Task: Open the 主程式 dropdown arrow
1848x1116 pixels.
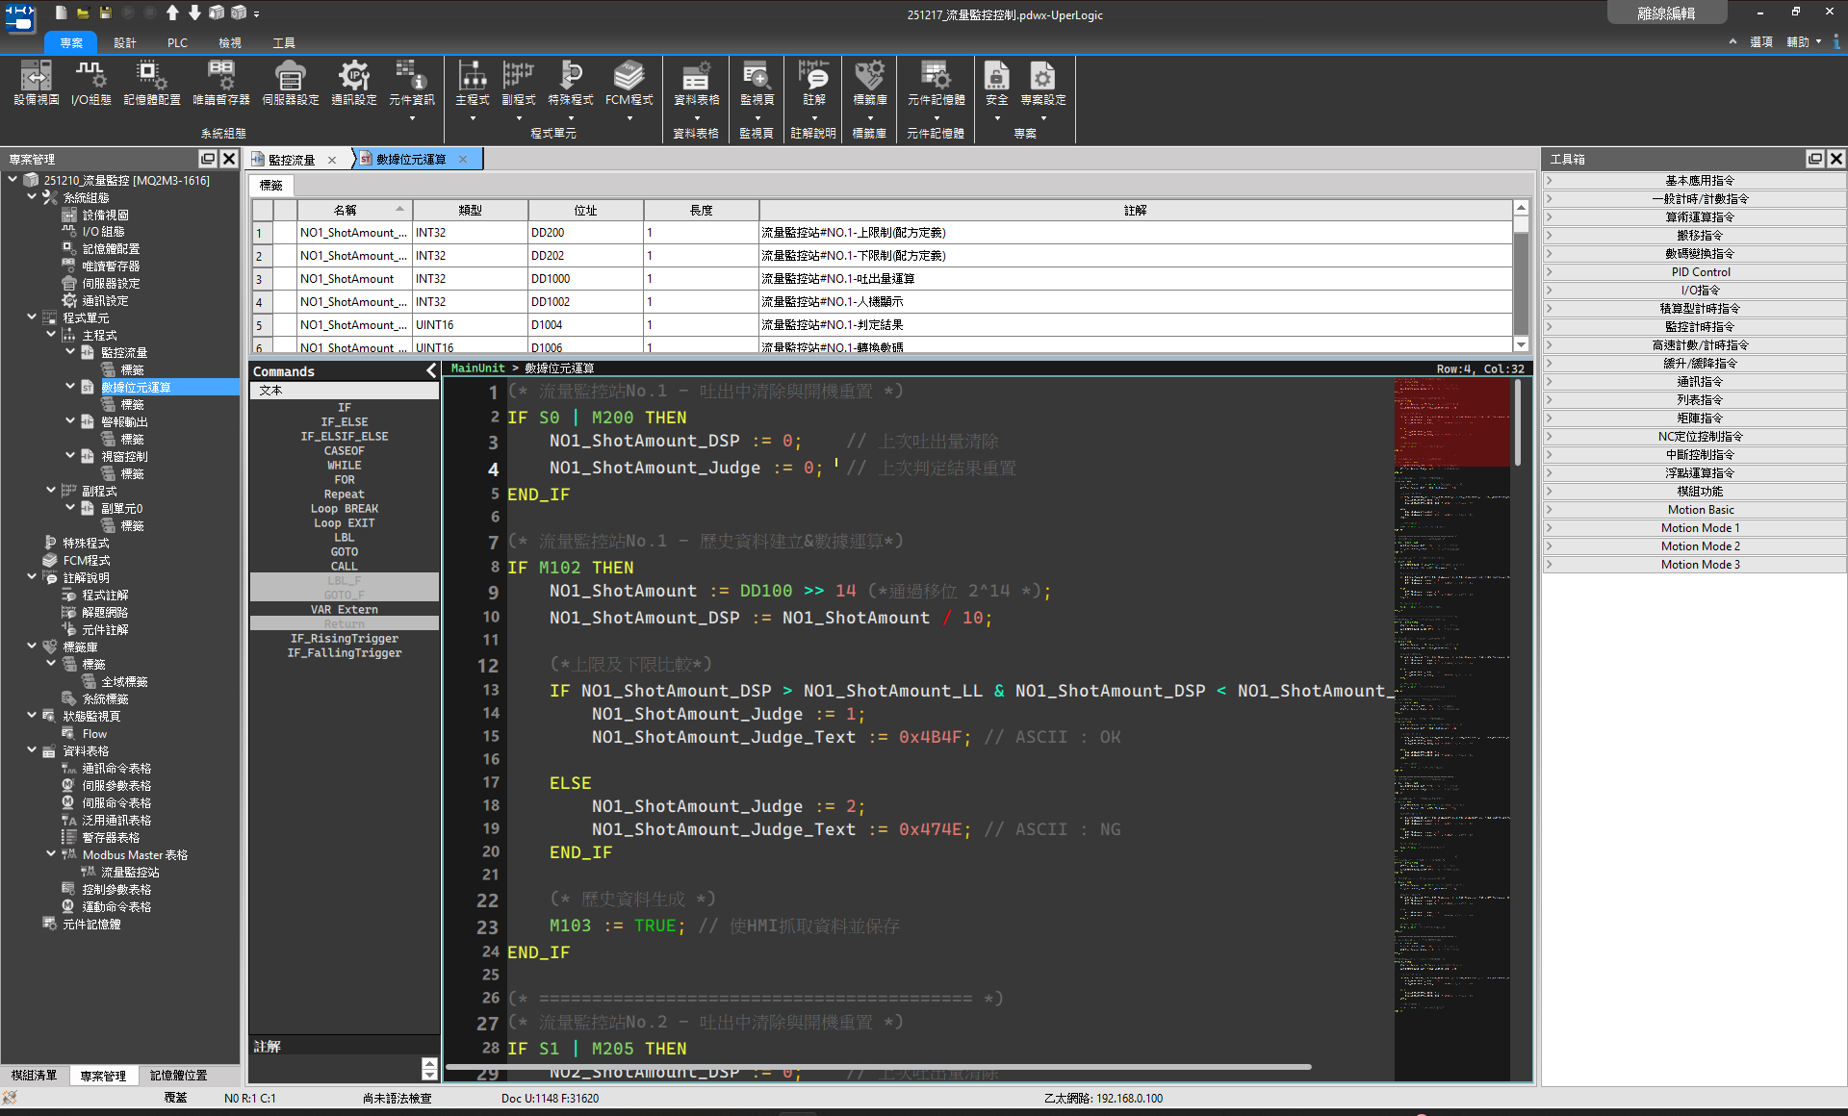Action: 472,119
